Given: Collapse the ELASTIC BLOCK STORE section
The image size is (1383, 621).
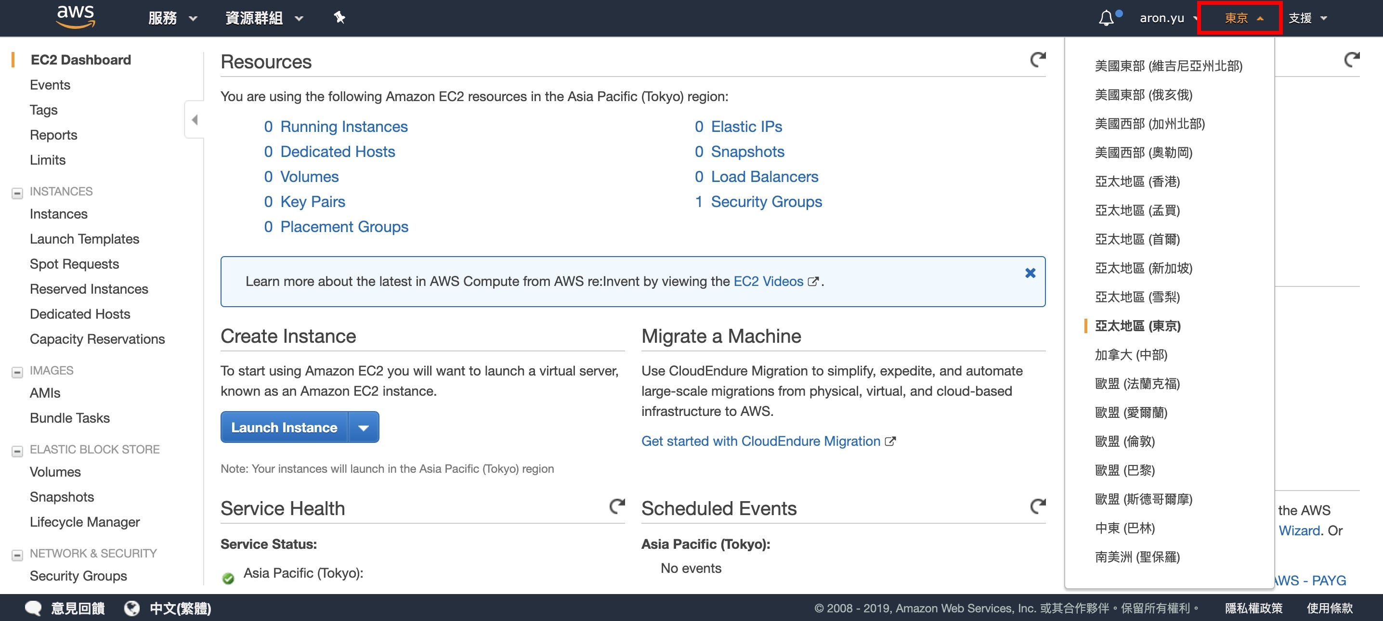Looking at the screenshot, I should [17, 451].
